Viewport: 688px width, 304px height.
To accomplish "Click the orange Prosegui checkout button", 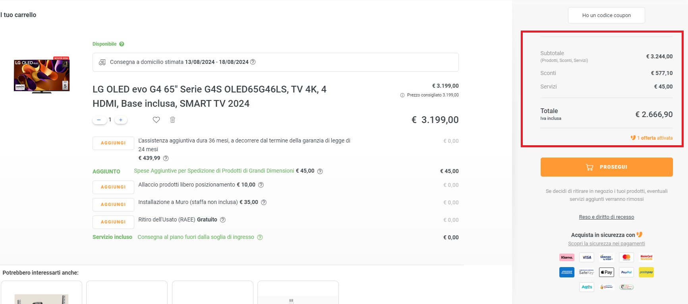I will pos(606,167).
